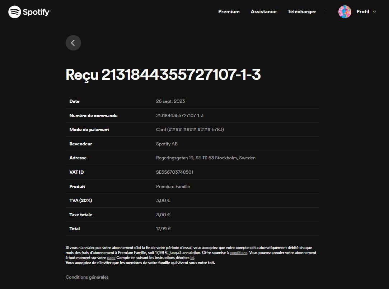This screenshot has height=289, width=389.
Task: Open the Conditions générales link
Action: coord(87,277)
